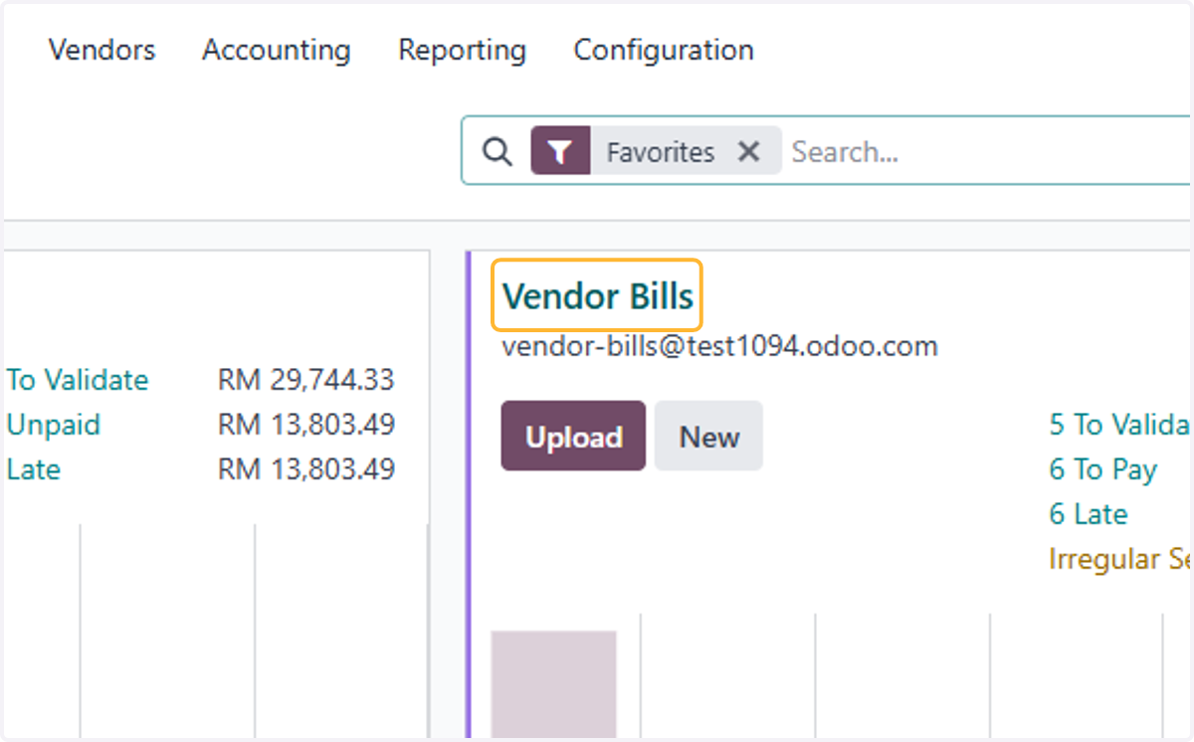Screen dimensions: 1194x742
Task: Click the vendor-bills@test1094.odoo.com email text
Action: [x=719, y=346]
